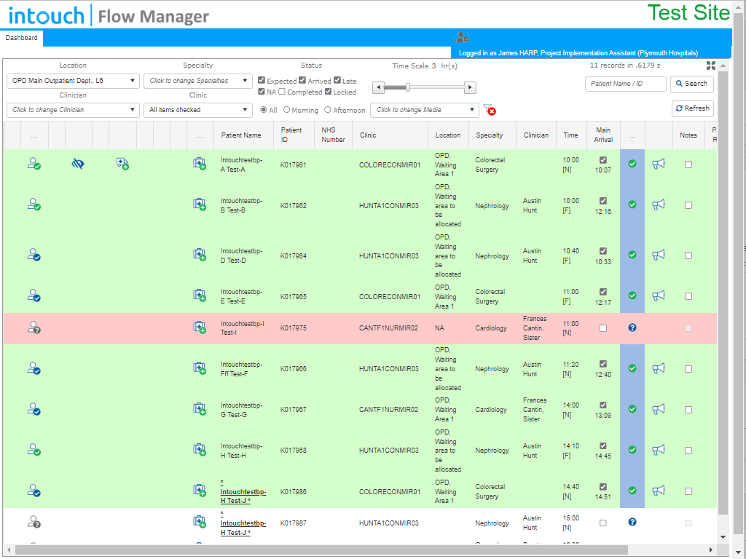Click the Patient Name / ID search field
This screenshot has width=746, height=559.
(x=625, y=84)
